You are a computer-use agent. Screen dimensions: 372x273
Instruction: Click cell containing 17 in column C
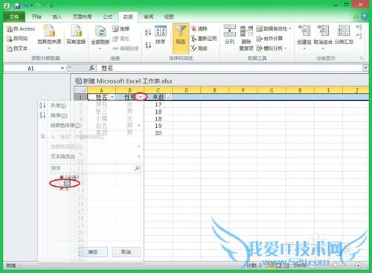158,105
